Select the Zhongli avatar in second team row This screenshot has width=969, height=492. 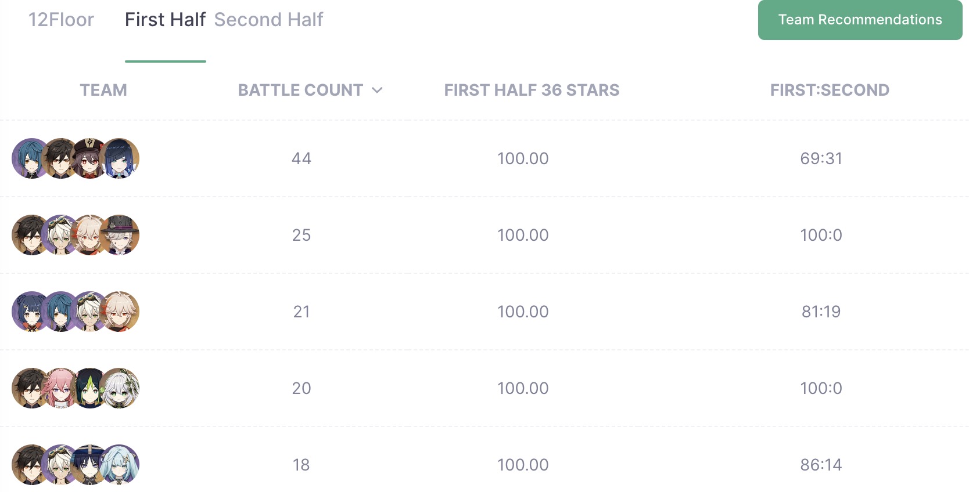pyautogui.click(x=32, y=235)
